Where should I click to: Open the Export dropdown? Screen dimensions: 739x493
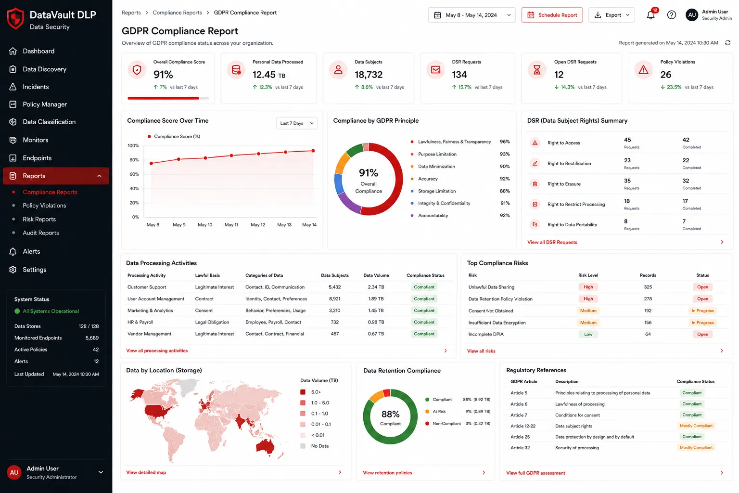612,15
